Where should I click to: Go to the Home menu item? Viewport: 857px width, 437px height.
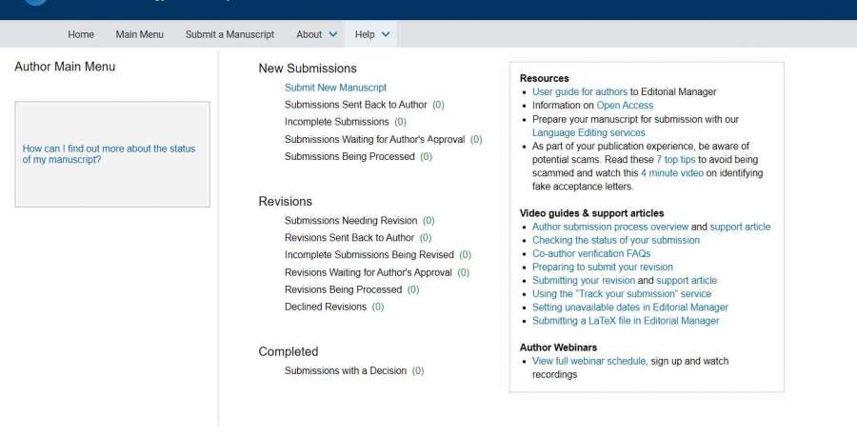pyautogui.click(x=81, y=34)
